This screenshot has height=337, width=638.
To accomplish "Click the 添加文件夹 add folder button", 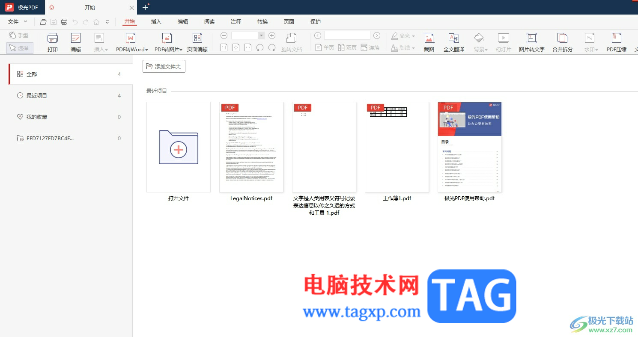I will click(164, 66).
